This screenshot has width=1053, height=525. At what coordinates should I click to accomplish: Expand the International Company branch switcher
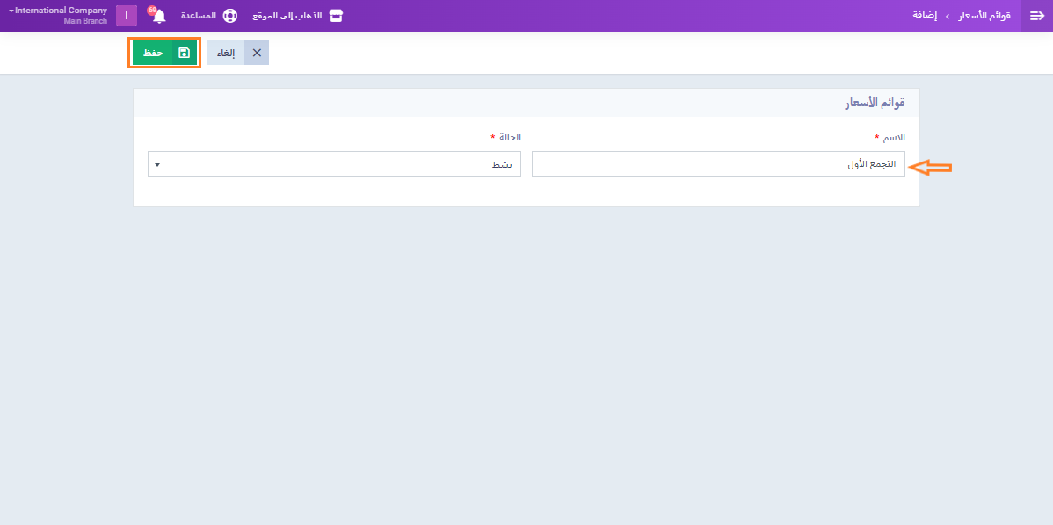pyautogui.click(x=58, y=11)
